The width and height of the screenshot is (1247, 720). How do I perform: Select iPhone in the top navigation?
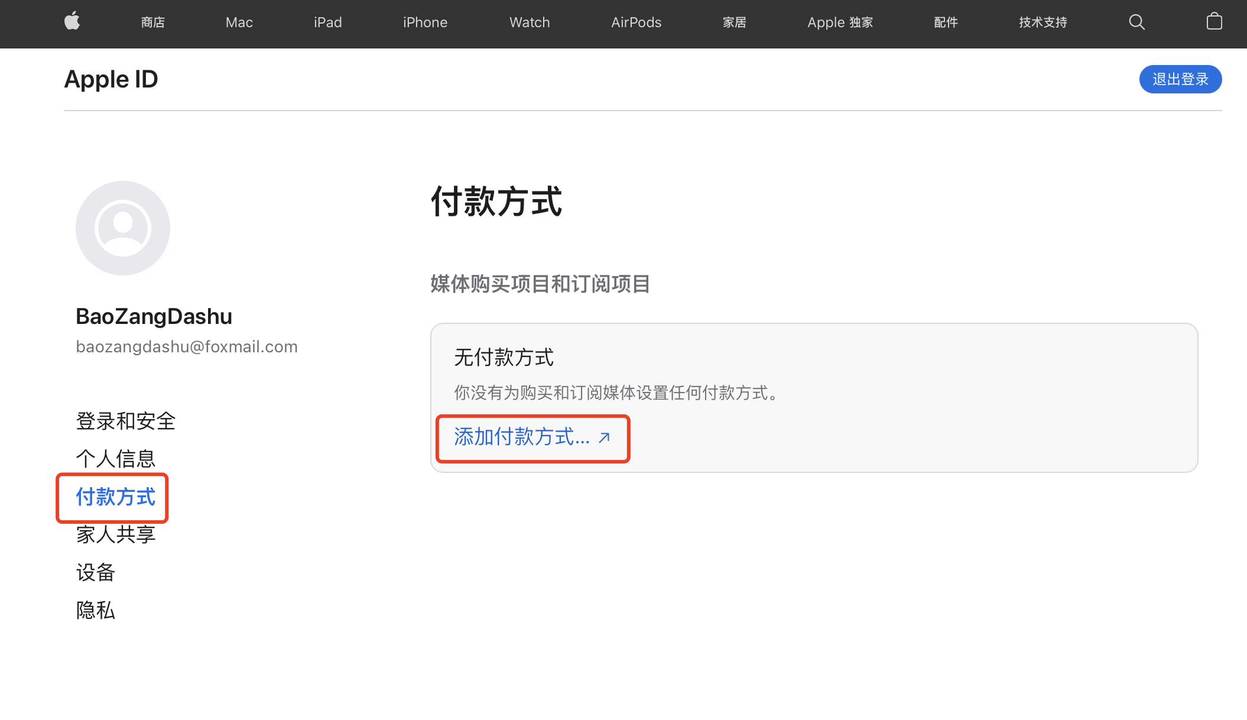tap(425, 22)
